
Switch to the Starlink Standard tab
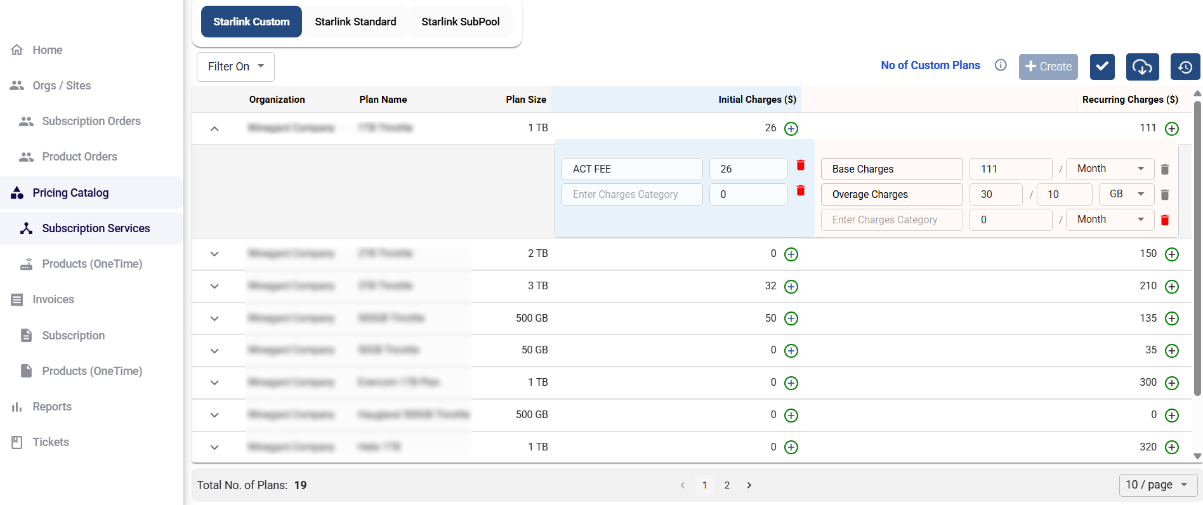(x=355, y=22)
